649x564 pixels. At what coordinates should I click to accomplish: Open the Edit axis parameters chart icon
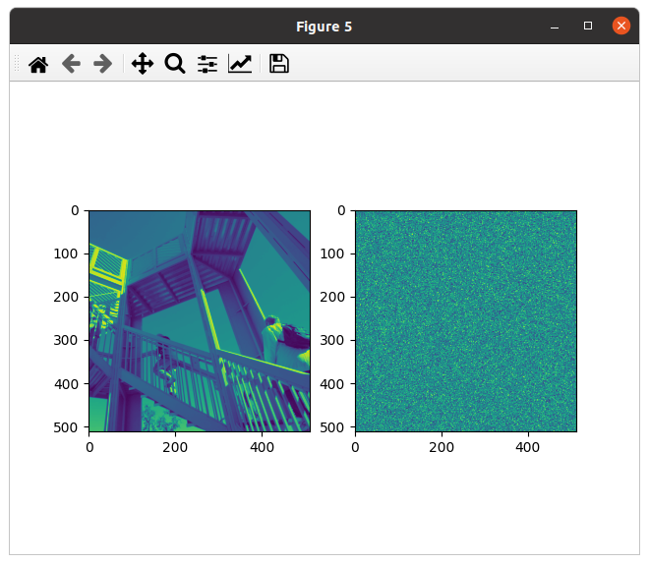(x=240, y=65)
